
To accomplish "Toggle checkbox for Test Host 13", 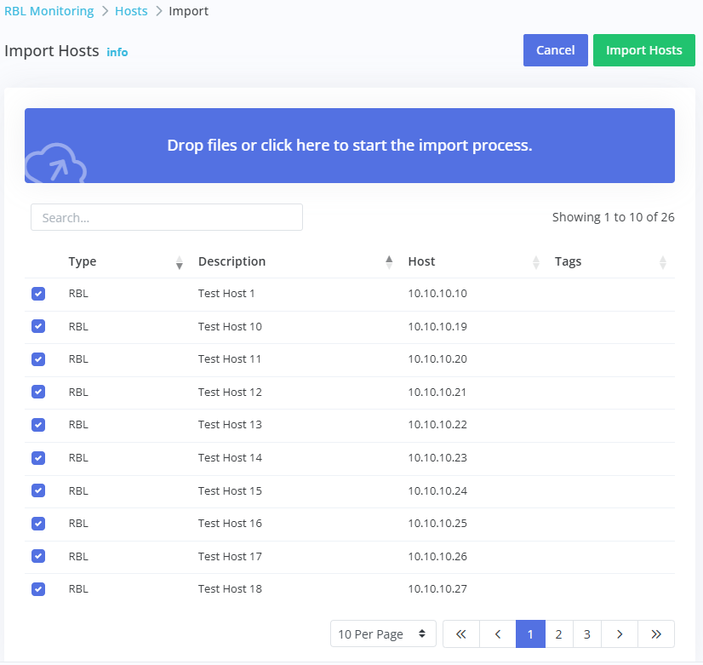I will click(x=38, y=425).
